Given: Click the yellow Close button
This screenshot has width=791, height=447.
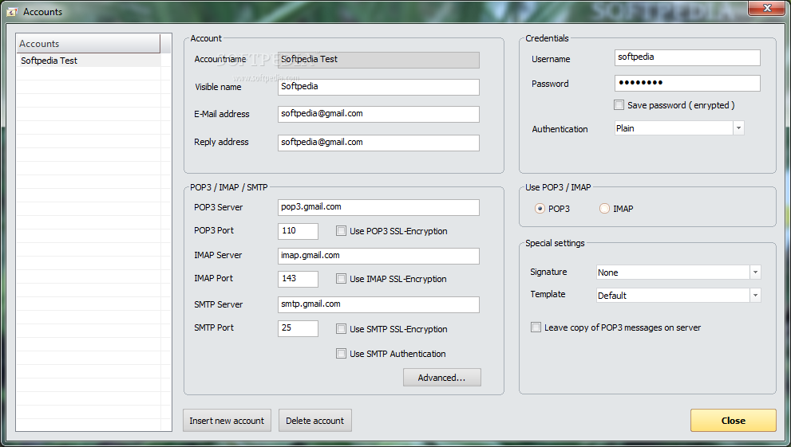Looking at the screenshot, I should pyautogui.click(x=733, y=421).
